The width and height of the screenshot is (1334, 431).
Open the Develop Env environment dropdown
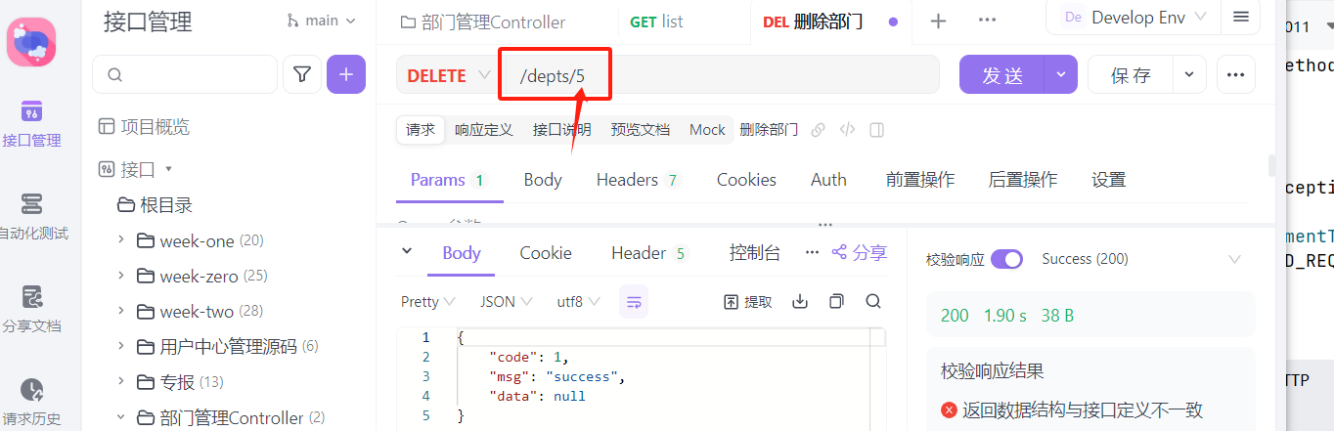pos(1134,17)
